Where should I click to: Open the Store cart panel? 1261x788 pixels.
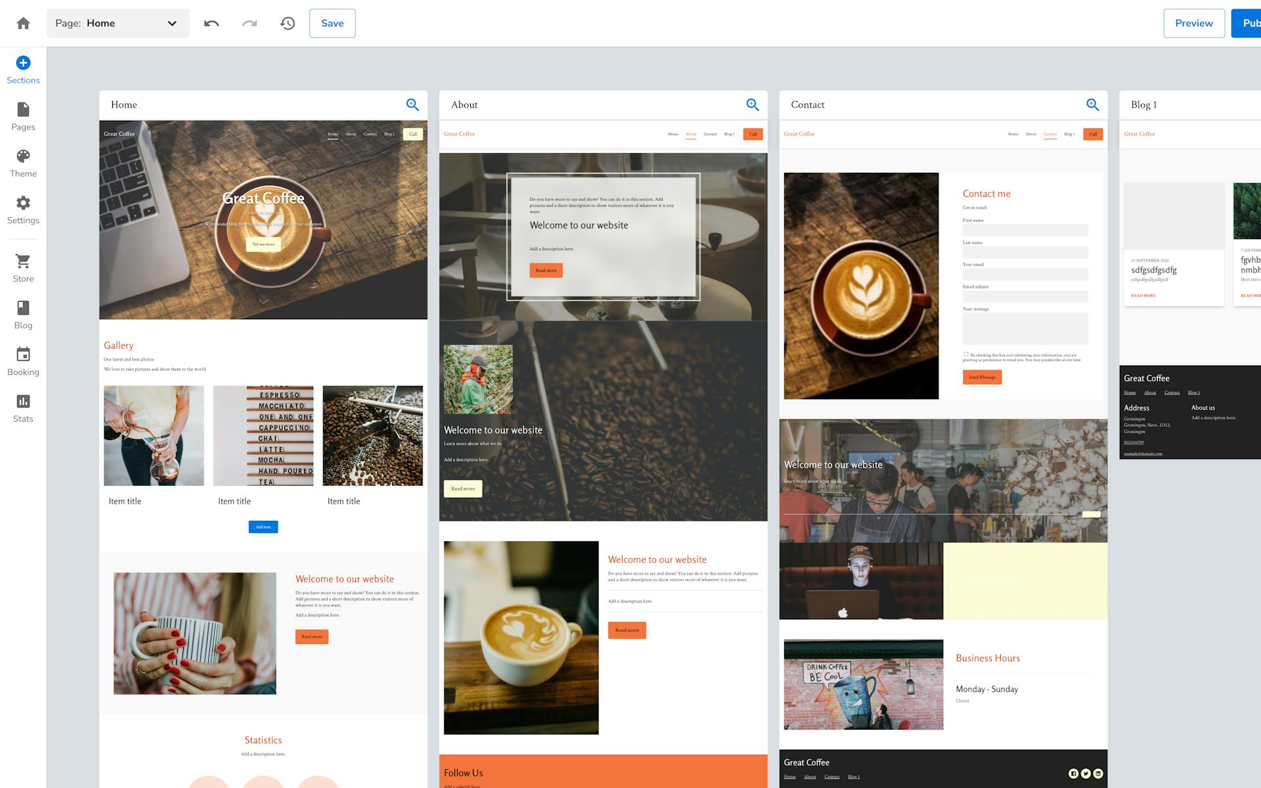point(23,268)
